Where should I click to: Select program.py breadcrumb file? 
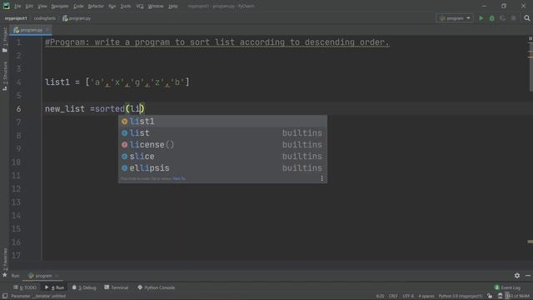(77, 18)
